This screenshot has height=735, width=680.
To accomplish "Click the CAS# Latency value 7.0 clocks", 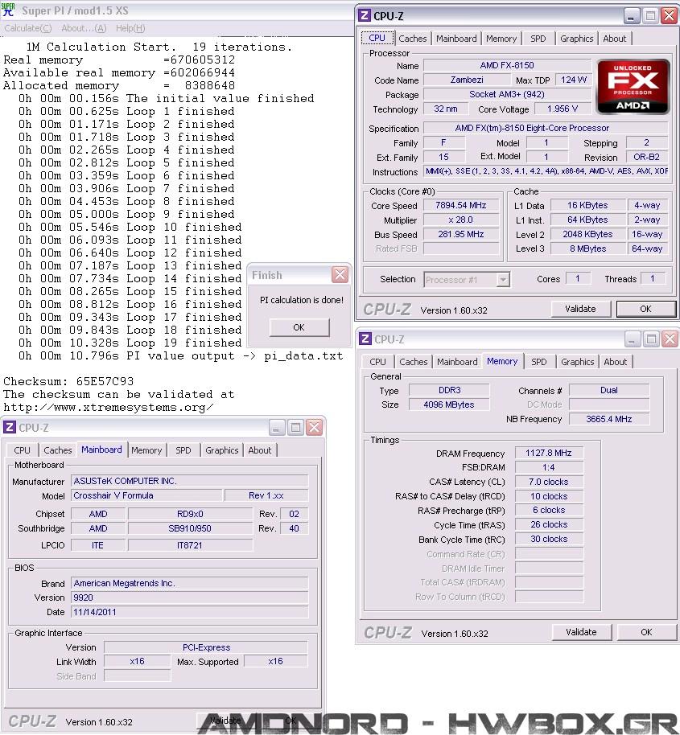I will tap(549, 482).
